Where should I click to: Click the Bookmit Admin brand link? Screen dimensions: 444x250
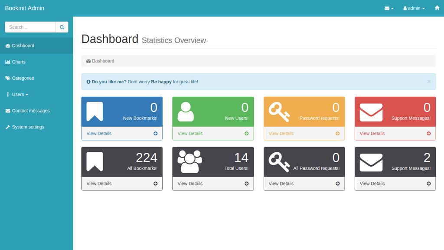pyautogui.click(x=25, y=8)
